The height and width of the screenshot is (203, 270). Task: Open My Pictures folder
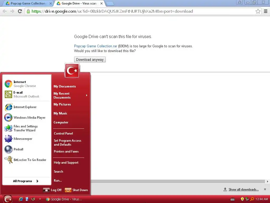62,104
